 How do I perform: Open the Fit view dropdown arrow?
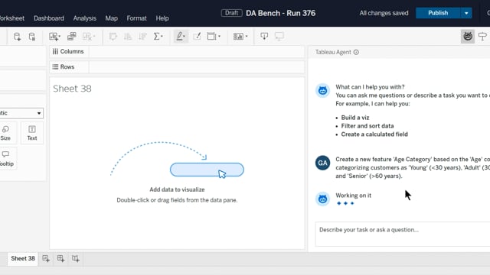coord(220,37)
